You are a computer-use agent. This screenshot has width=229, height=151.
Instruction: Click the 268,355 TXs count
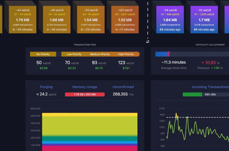click(123, 94)
